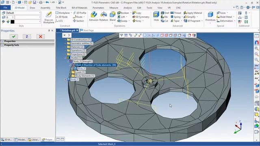Open the File menu

(x=5, y=8)
